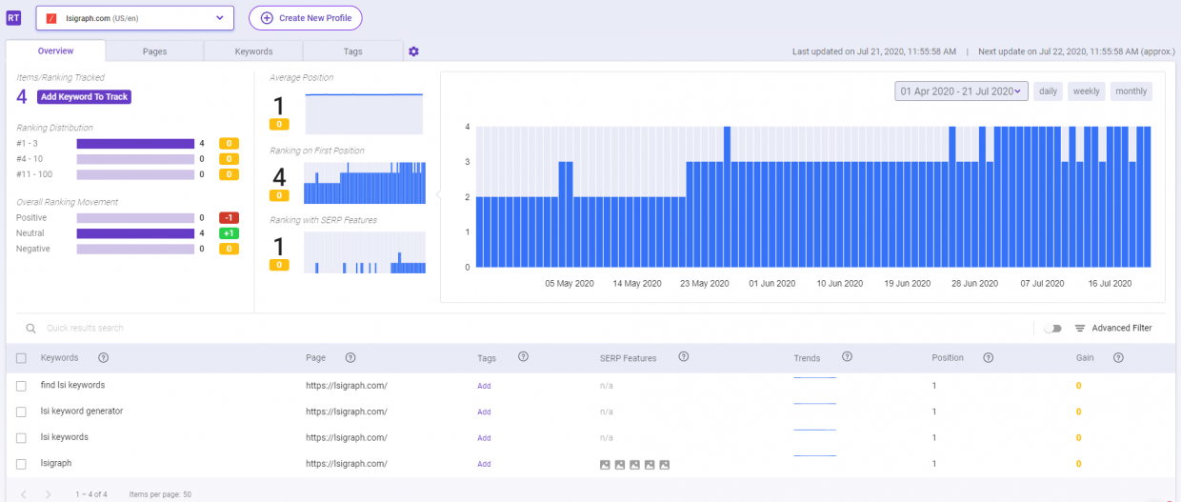The image size is (1181, 502).
Task: Go to next page arrow in pagination
Action: tap(50, 494)
